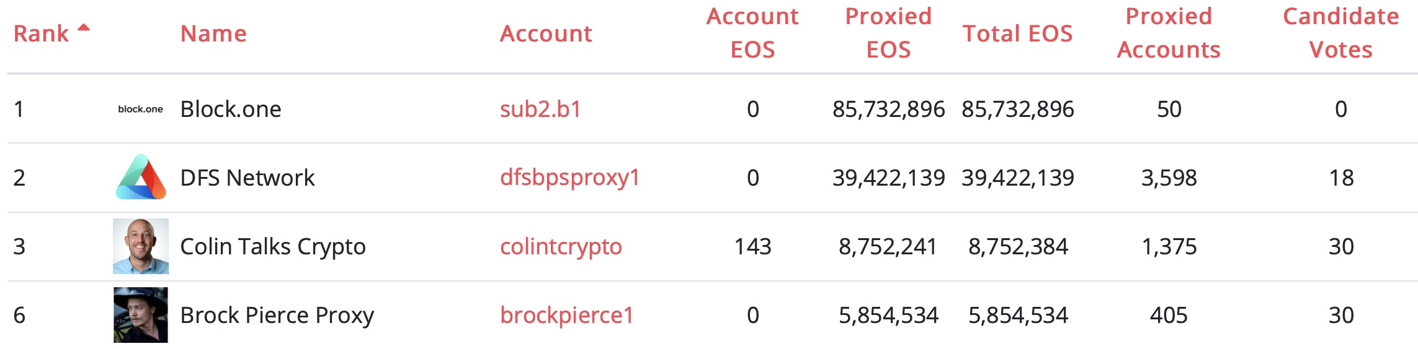Sort by Proxied Accounts header

coord(1169,33)
